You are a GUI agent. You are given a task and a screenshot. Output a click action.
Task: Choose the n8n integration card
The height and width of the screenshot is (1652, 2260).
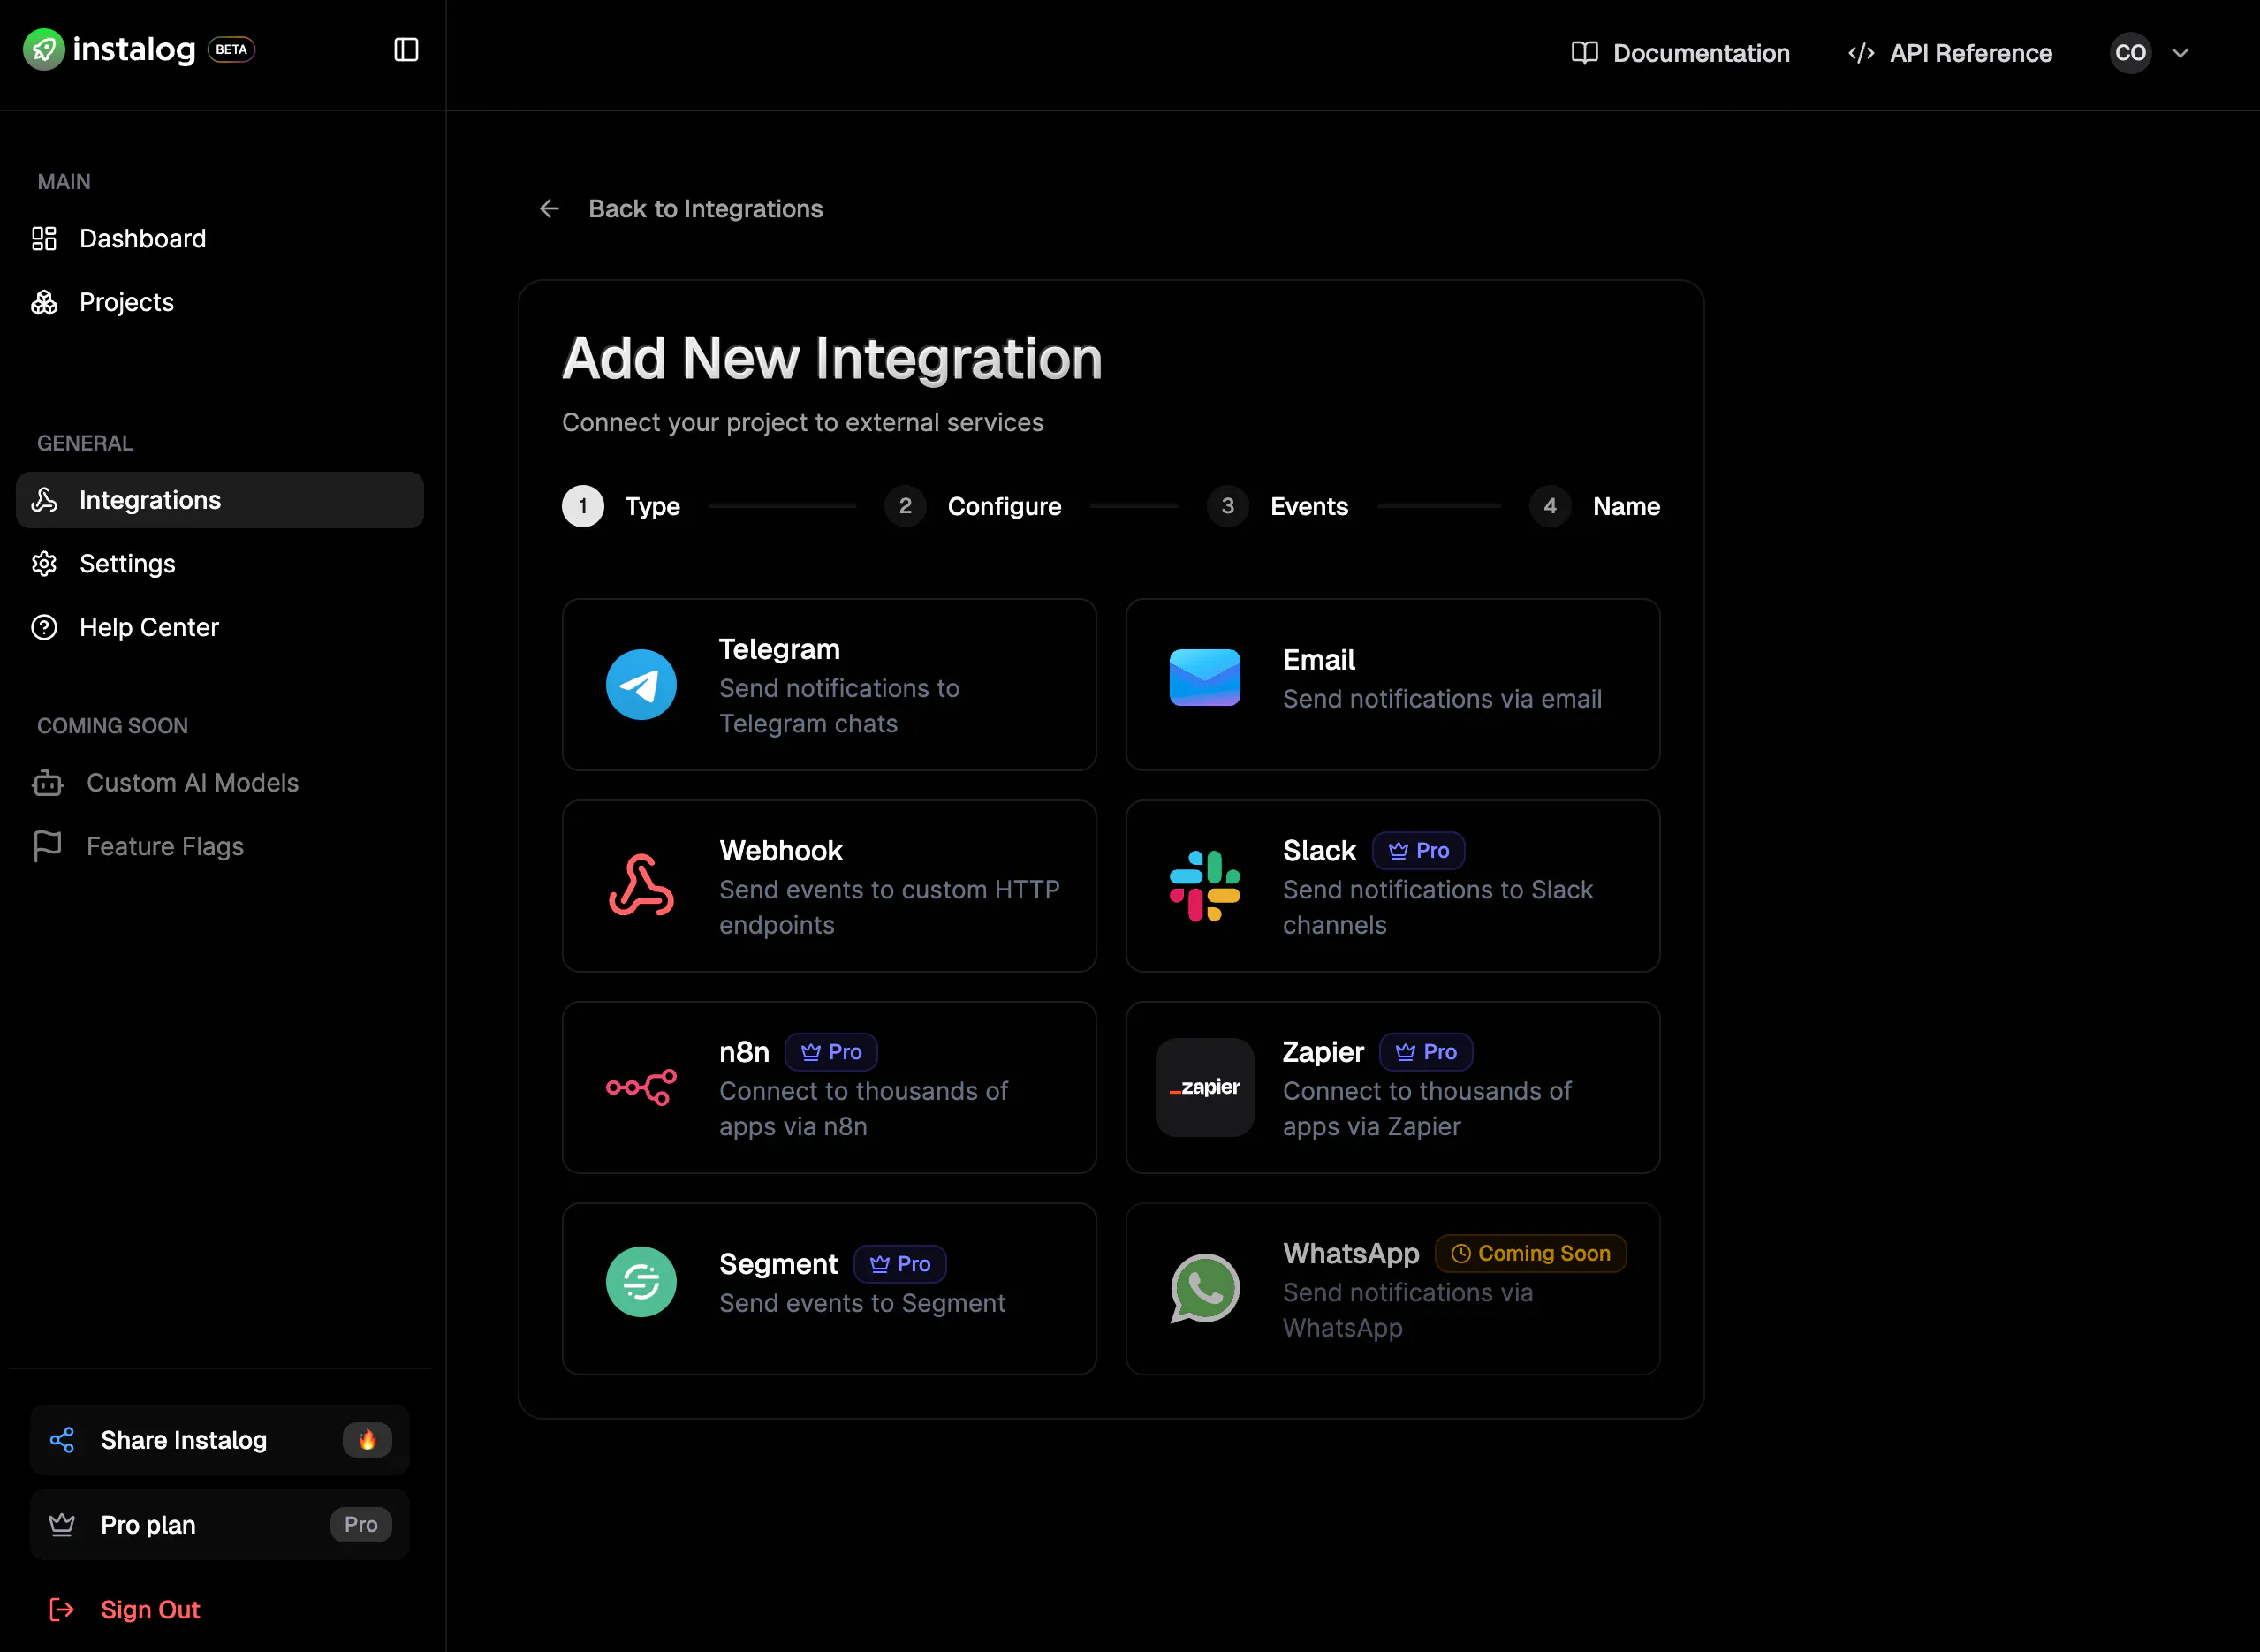829,1087
